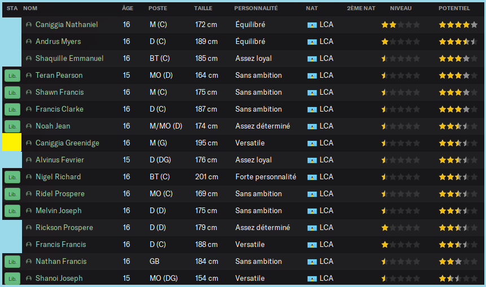Click the Lib. status badge for Teran Pearson
The height and width of the screenshot is (287, 486).
coord(12,76)
